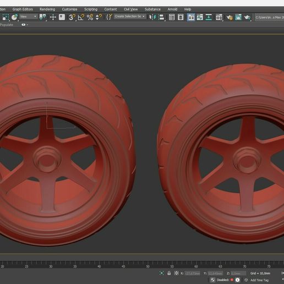
Task: Toggle 3D Snaps
Action: coord(72,17)
